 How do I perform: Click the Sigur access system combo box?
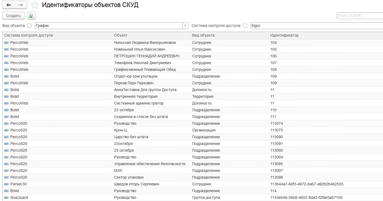(x=316, y=26)
